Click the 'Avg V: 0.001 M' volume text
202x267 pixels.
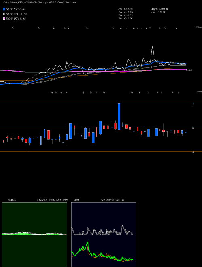pos(160,9)
